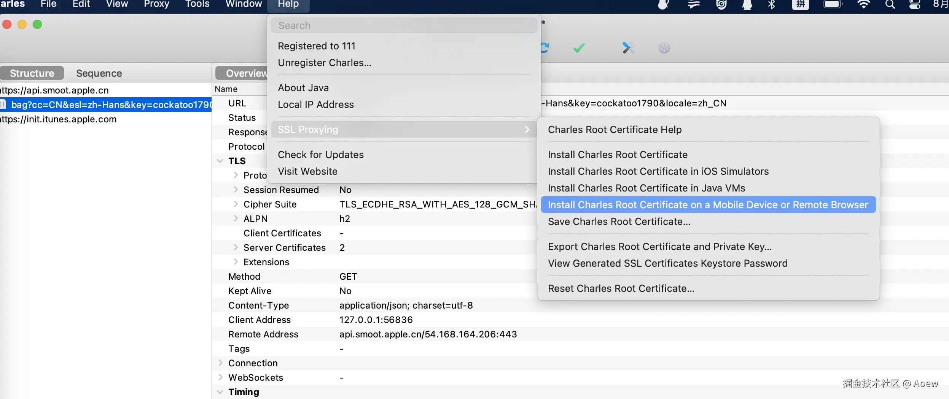Open the Tools wrench-and-screwdriver toolbar icon
Image resolution: width=949 pixels, height=399 pixels.
pyautogui.click(x=628, y=48)
